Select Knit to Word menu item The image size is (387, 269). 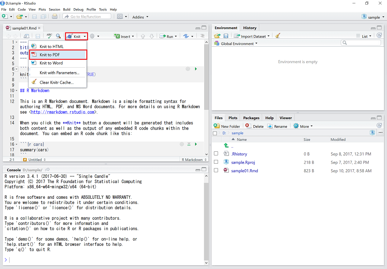point(58,63)
